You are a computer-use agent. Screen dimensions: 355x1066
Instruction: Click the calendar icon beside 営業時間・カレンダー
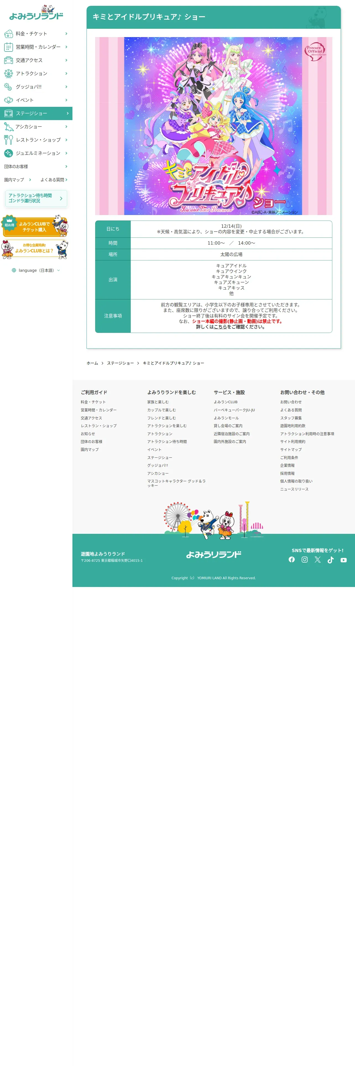(x=8, y=47)
